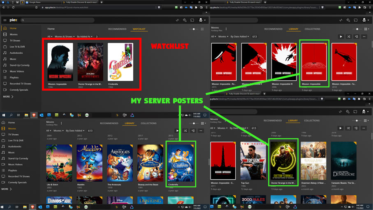The image size is (373, 210).
Task: Click Playlists icon in Watchlist window sidebar
Action: (x=5, y=78)
